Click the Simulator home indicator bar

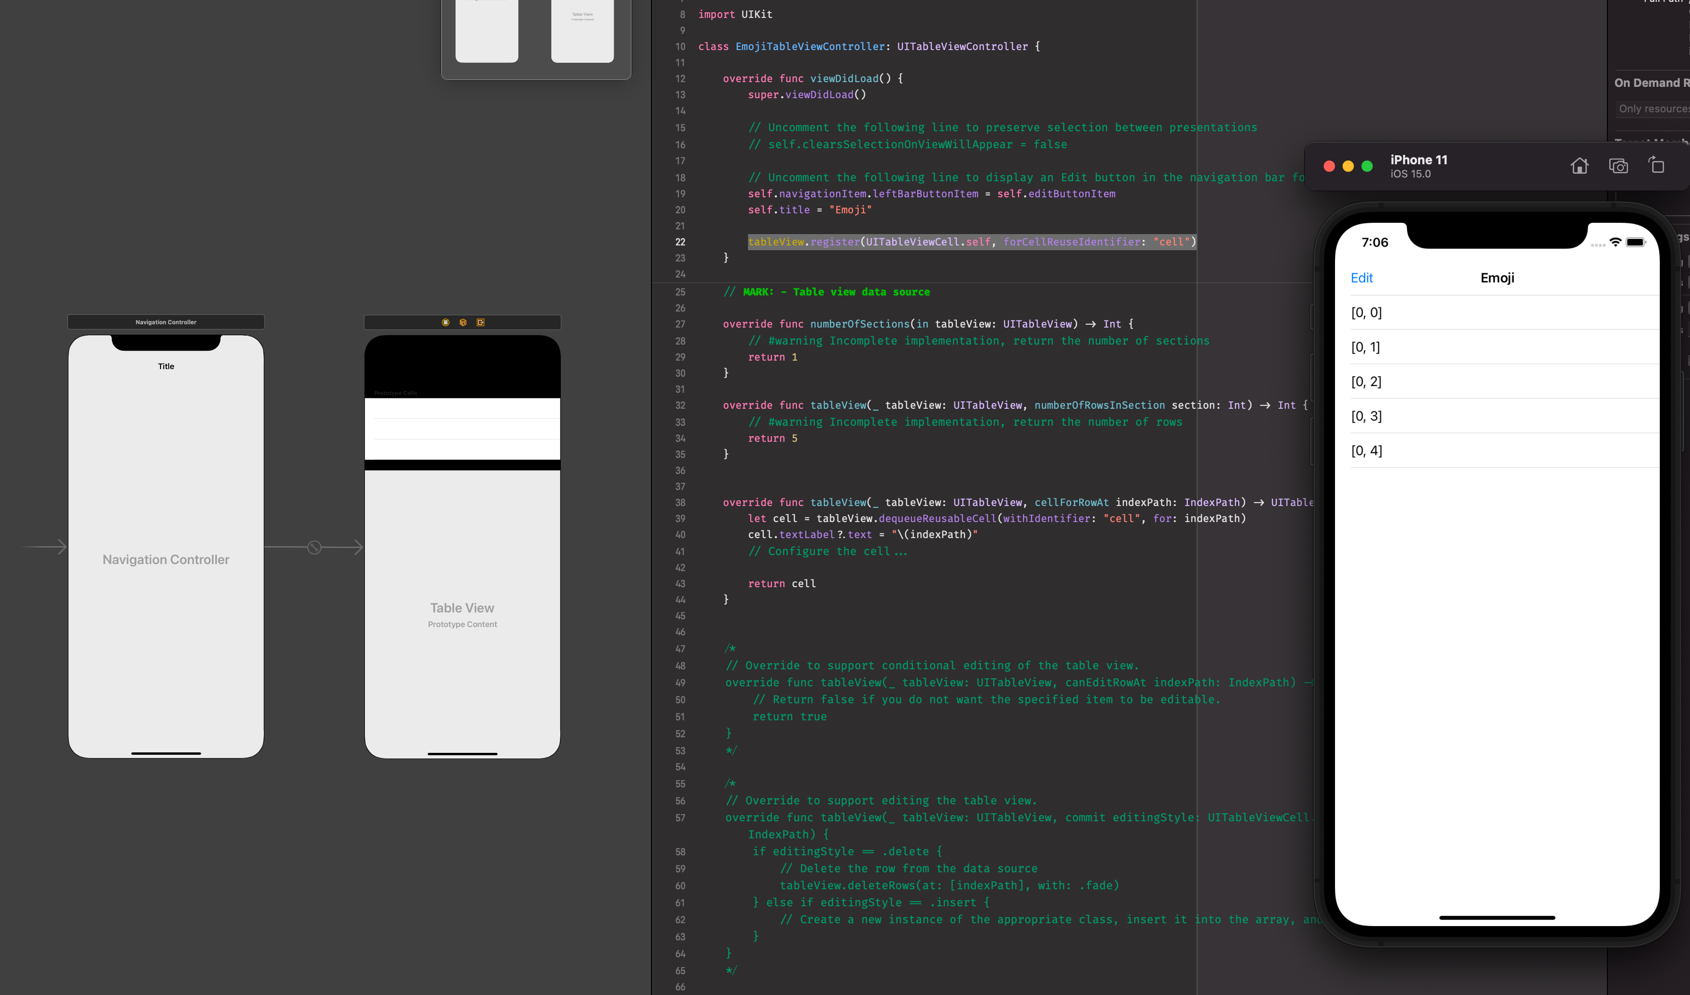tap(1497, 917)
